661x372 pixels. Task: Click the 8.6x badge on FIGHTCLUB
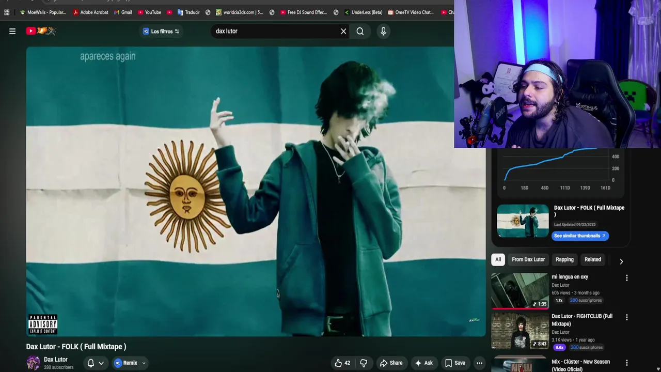click(559, 347)
